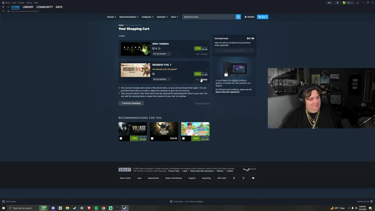
Task: Open the Waterpark Simulator recommendation thumbnail
Action: 195,132
